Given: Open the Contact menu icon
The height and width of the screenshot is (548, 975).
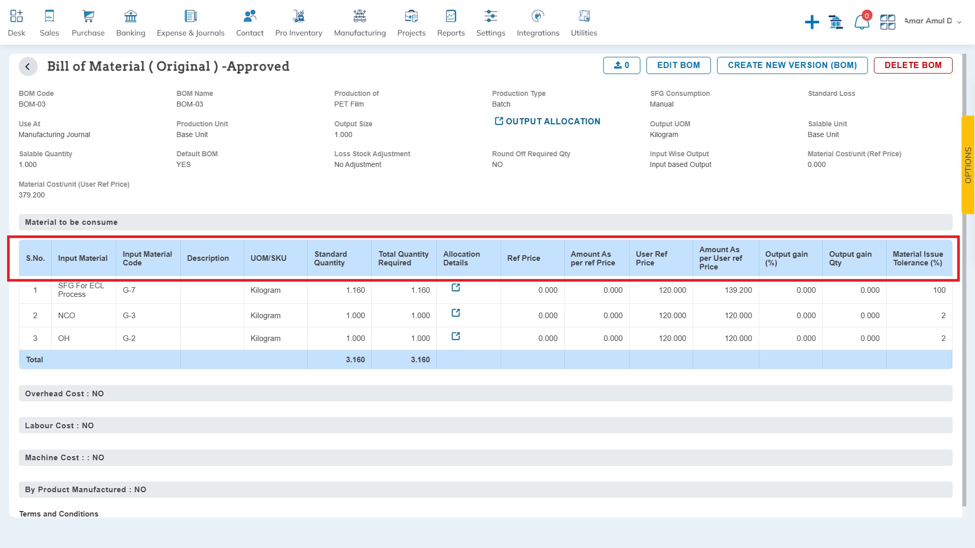Looking at the screenshot, I should 250,16.
